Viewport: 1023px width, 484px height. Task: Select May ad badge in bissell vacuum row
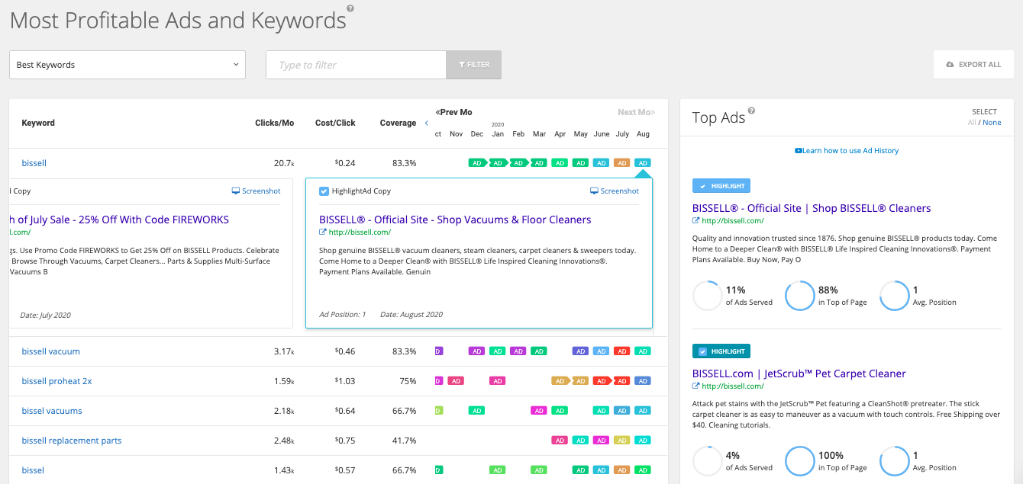pos(580,351)
